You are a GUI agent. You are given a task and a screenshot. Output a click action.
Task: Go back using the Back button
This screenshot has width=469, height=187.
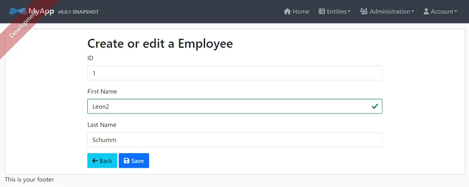tap(102, 161)
